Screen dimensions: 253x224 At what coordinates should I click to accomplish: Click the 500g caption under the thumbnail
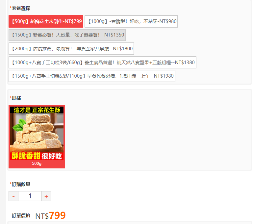point(37,163)
